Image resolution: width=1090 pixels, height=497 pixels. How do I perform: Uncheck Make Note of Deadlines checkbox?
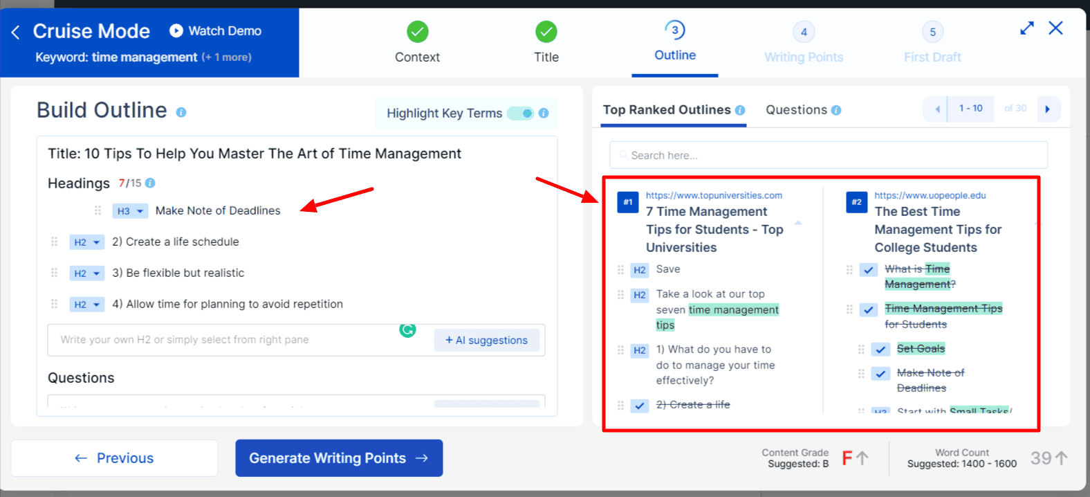[x=880, y=374]
